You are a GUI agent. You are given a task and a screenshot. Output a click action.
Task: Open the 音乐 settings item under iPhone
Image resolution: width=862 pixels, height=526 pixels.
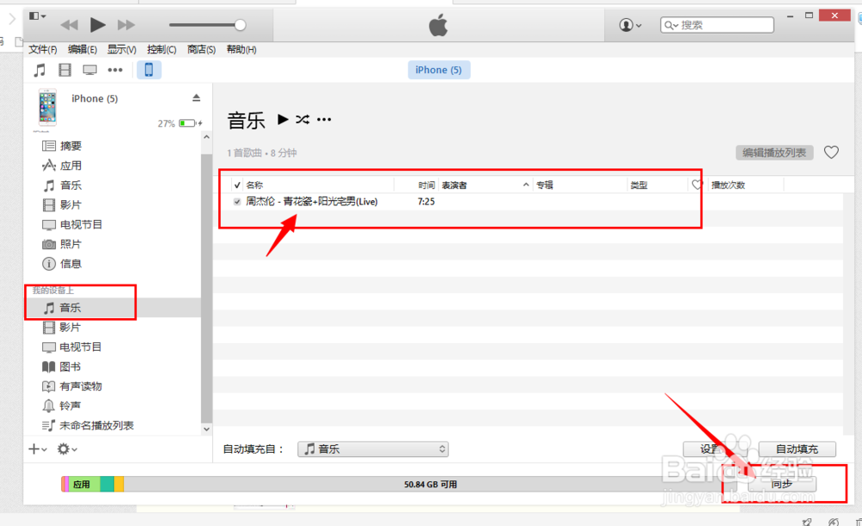coord(61,185)
